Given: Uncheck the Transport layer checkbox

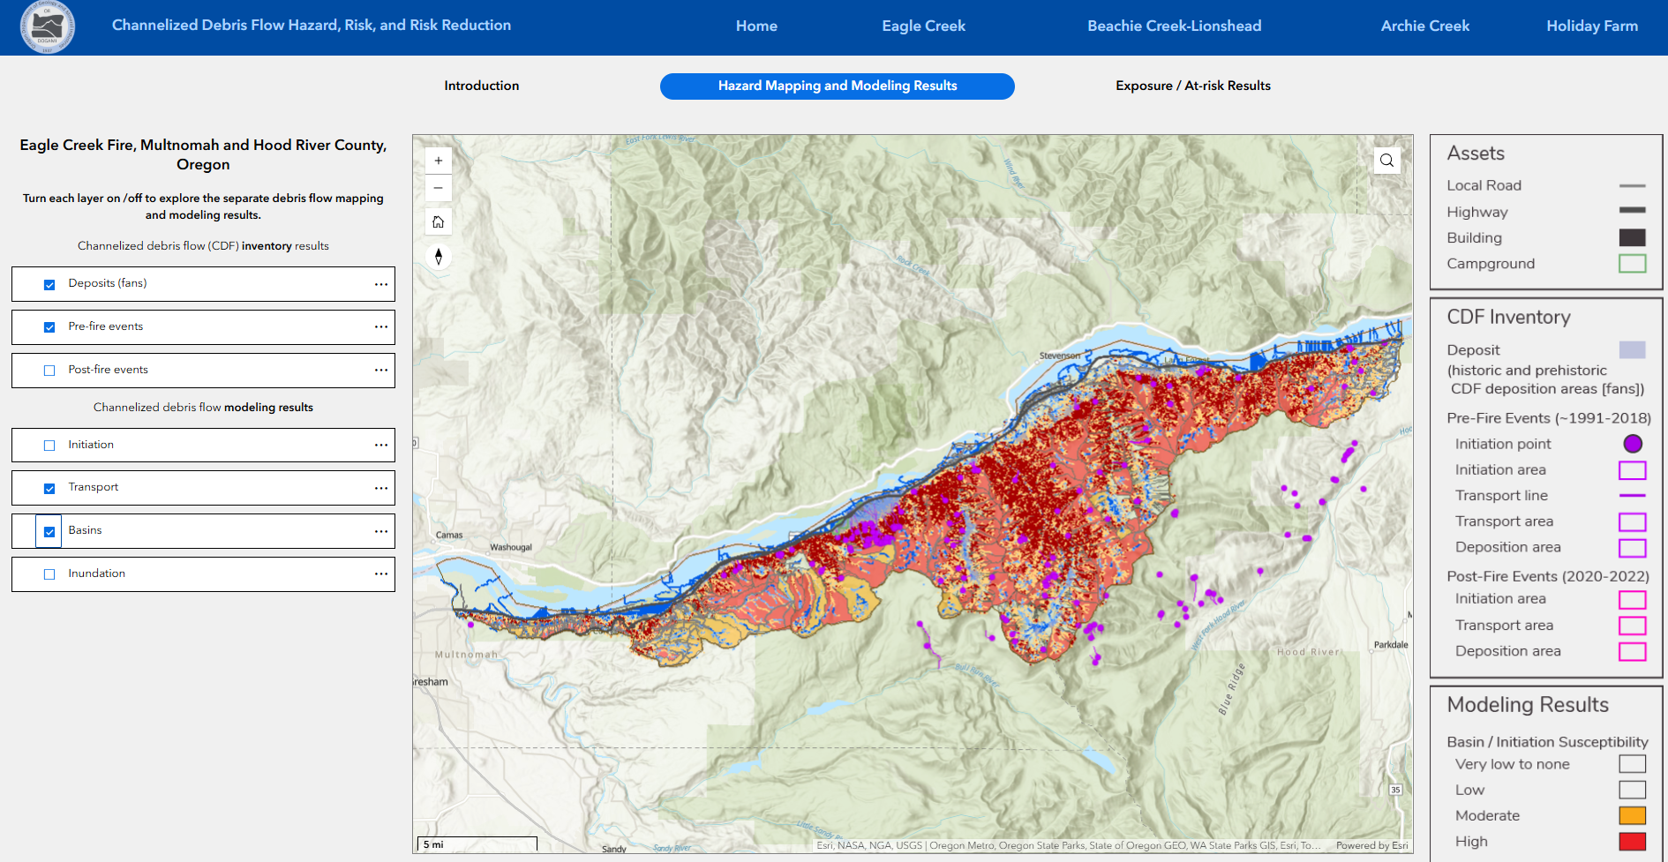Looking at the screenshot, I should [x=49, y=487].
